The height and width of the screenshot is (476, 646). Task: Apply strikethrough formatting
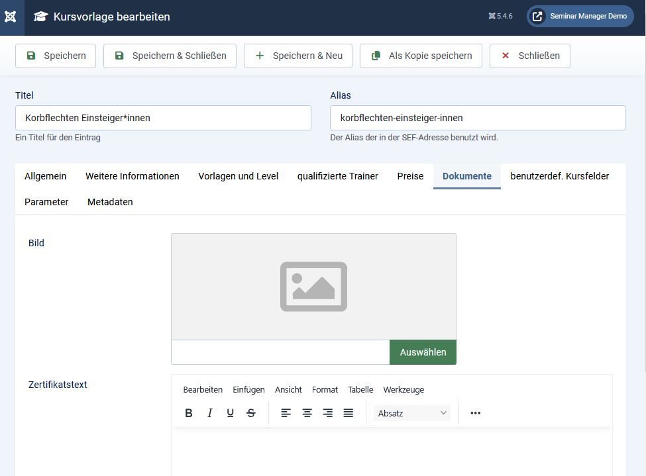251,413
